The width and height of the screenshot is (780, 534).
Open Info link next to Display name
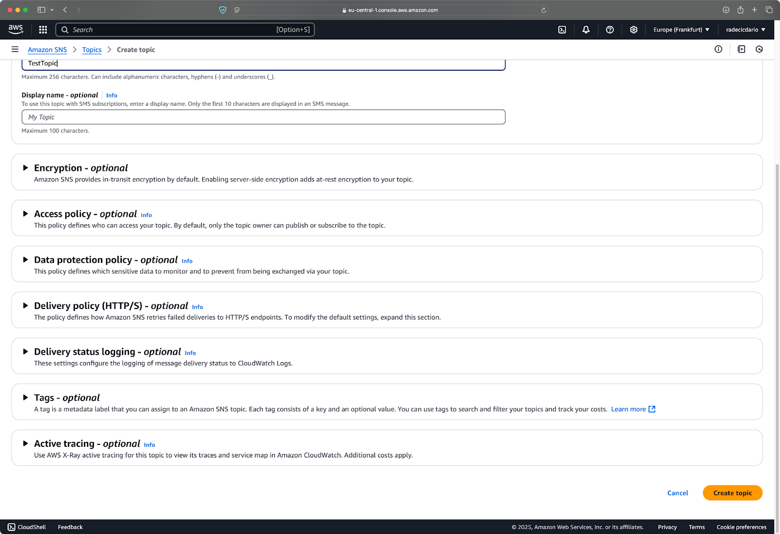point(112,95)
